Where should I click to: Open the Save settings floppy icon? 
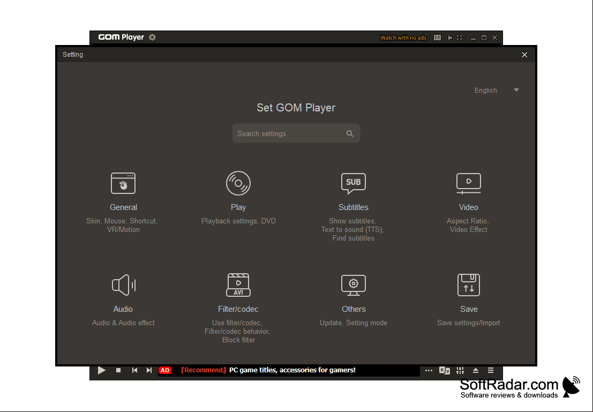pyautogui.click(x=469, y=285)
